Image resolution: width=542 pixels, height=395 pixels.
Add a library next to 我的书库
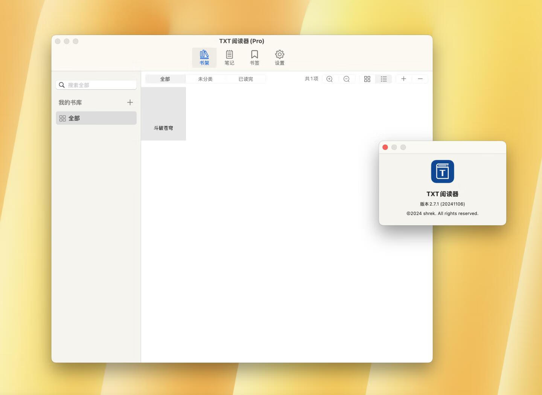coord(130,102)
